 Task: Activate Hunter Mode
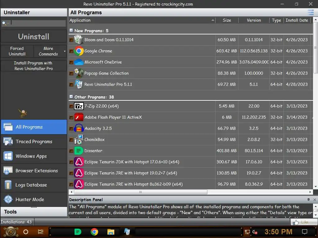34,199
